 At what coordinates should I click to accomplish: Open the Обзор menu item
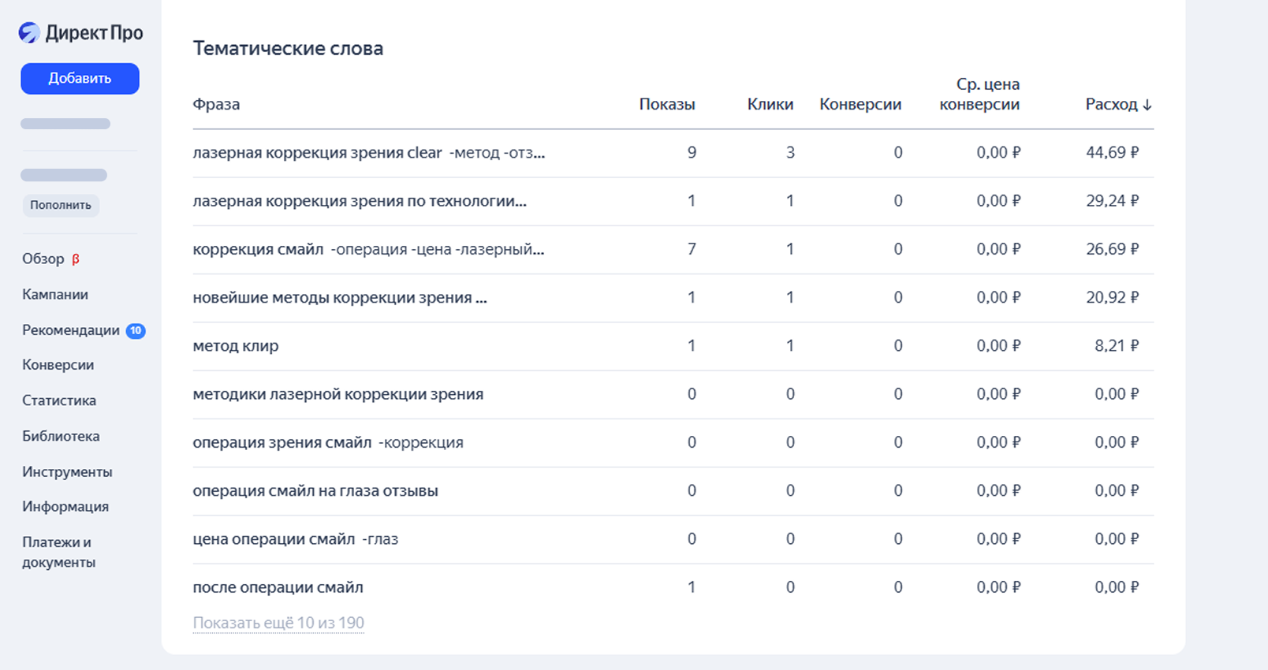point(43,259)
